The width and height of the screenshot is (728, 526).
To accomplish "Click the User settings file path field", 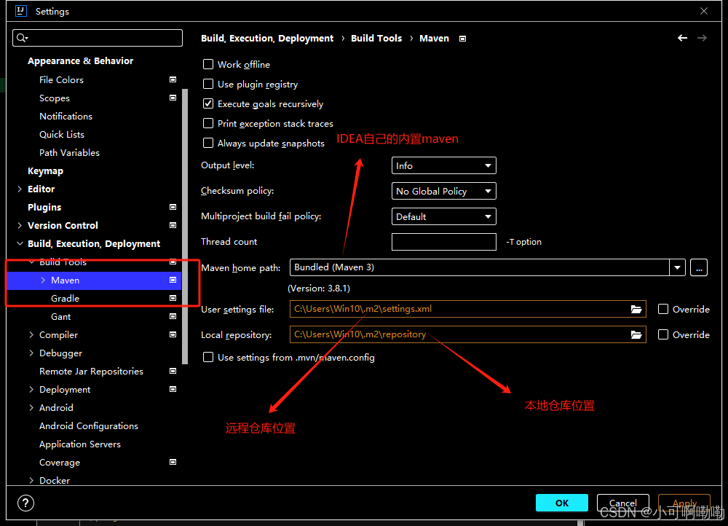I will pyautogui.click(x=468, y=309).
